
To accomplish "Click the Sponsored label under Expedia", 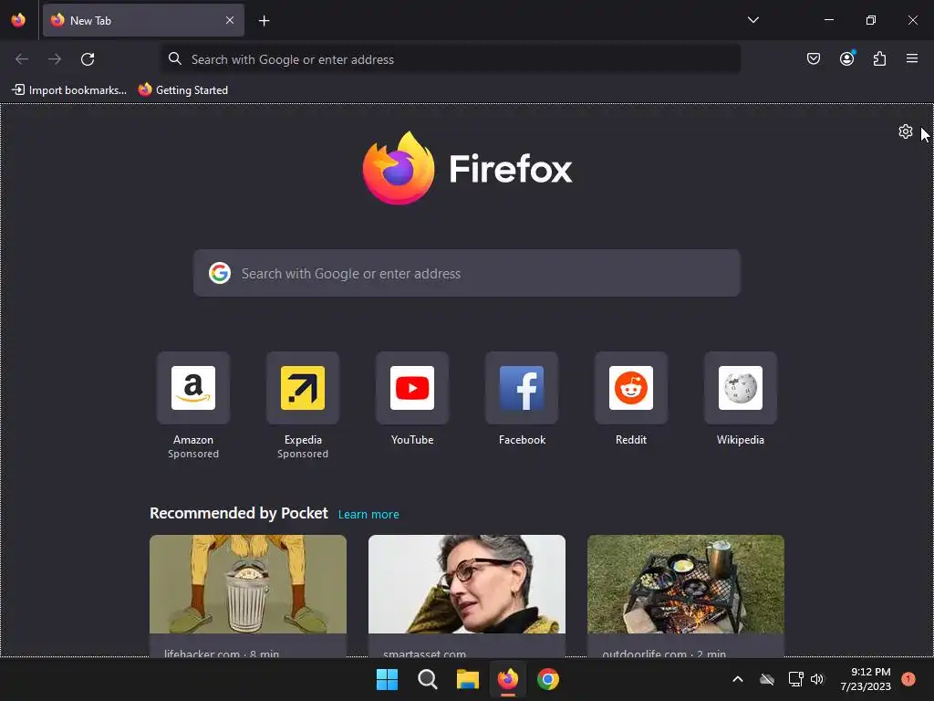I will click(303, 455).
